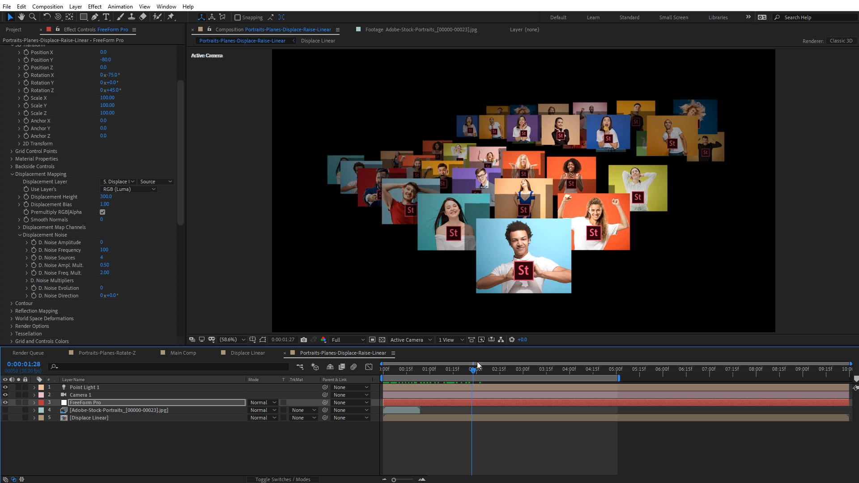Open the Active Camera view dropdown
This screenshot has width=859, height=483.
411,340
